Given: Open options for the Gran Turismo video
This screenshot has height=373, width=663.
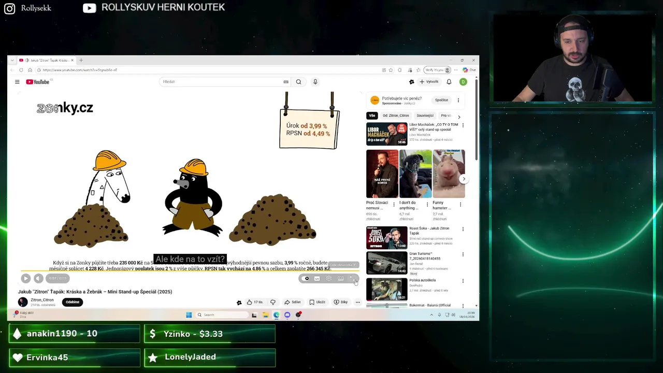Looking at the screenshot, I should 463,255.
